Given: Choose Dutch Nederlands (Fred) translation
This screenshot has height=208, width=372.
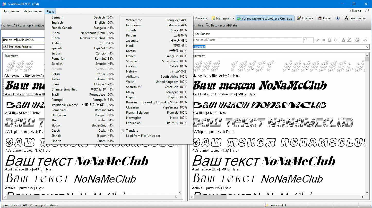Looking at the screenshot, I should [x=82, y=33].
